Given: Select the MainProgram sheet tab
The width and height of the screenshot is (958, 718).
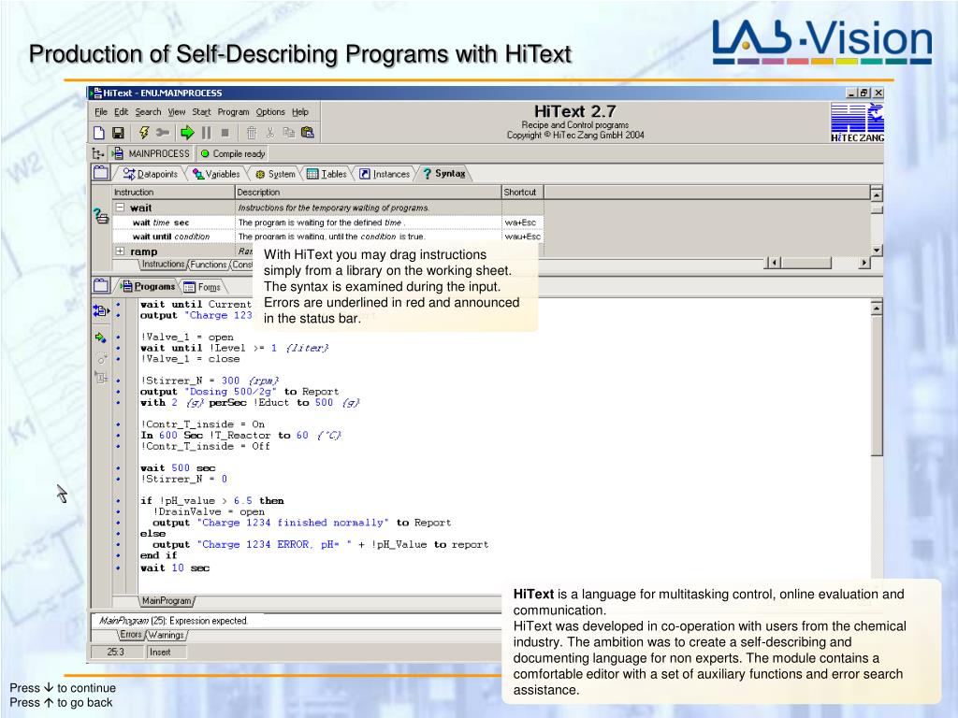Looking at the screenshot, I should click(167, 601).
